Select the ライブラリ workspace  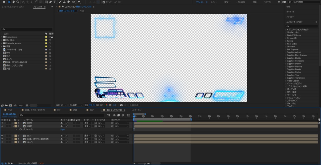point(268,2)
